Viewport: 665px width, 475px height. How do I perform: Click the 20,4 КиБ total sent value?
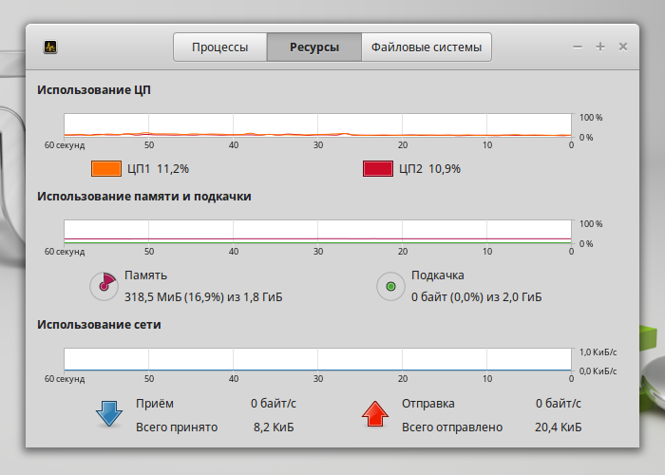(559, 427)
